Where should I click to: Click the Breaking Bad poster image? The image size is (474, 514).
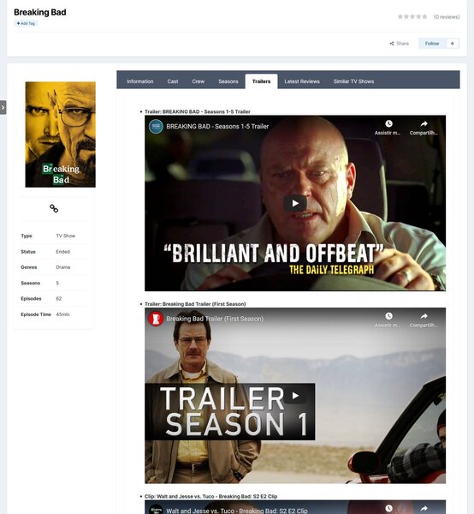tap(61, 134)
